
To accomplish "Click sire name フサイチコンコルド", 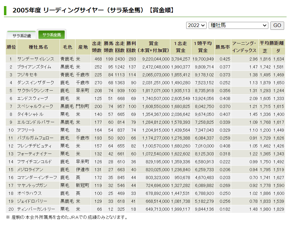I will point(34,162).
